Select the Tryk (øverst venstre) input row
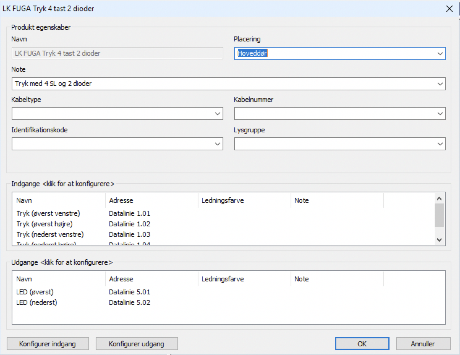The image size is (460, 355). pyautogui.click(x=48, y=213)
